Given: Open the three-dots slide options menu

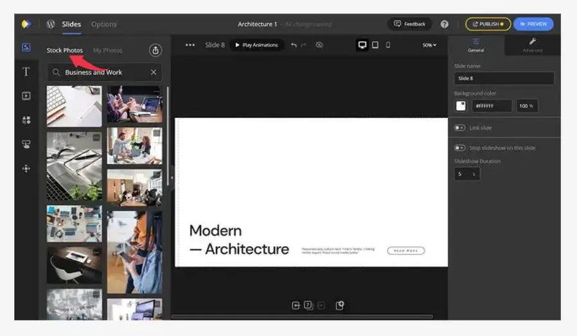Looking at the screenshot, I should pos(190,45).
